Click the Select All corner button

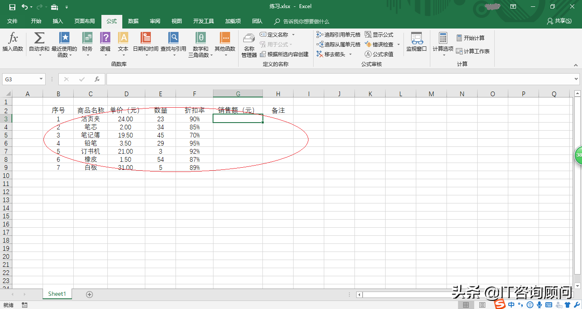pos(6,94)
